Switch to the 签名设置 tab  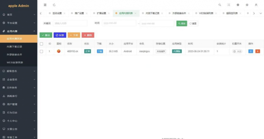point(57,13)
